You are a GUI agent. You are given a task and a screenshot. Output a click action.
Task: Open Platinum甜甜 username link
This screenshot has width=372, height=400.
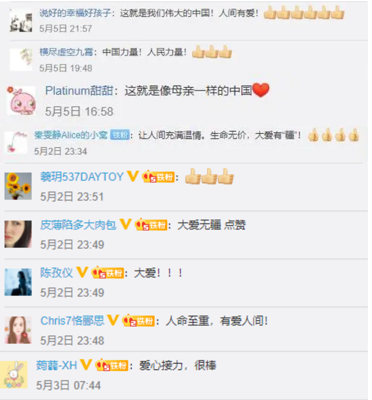pos(79,91)
